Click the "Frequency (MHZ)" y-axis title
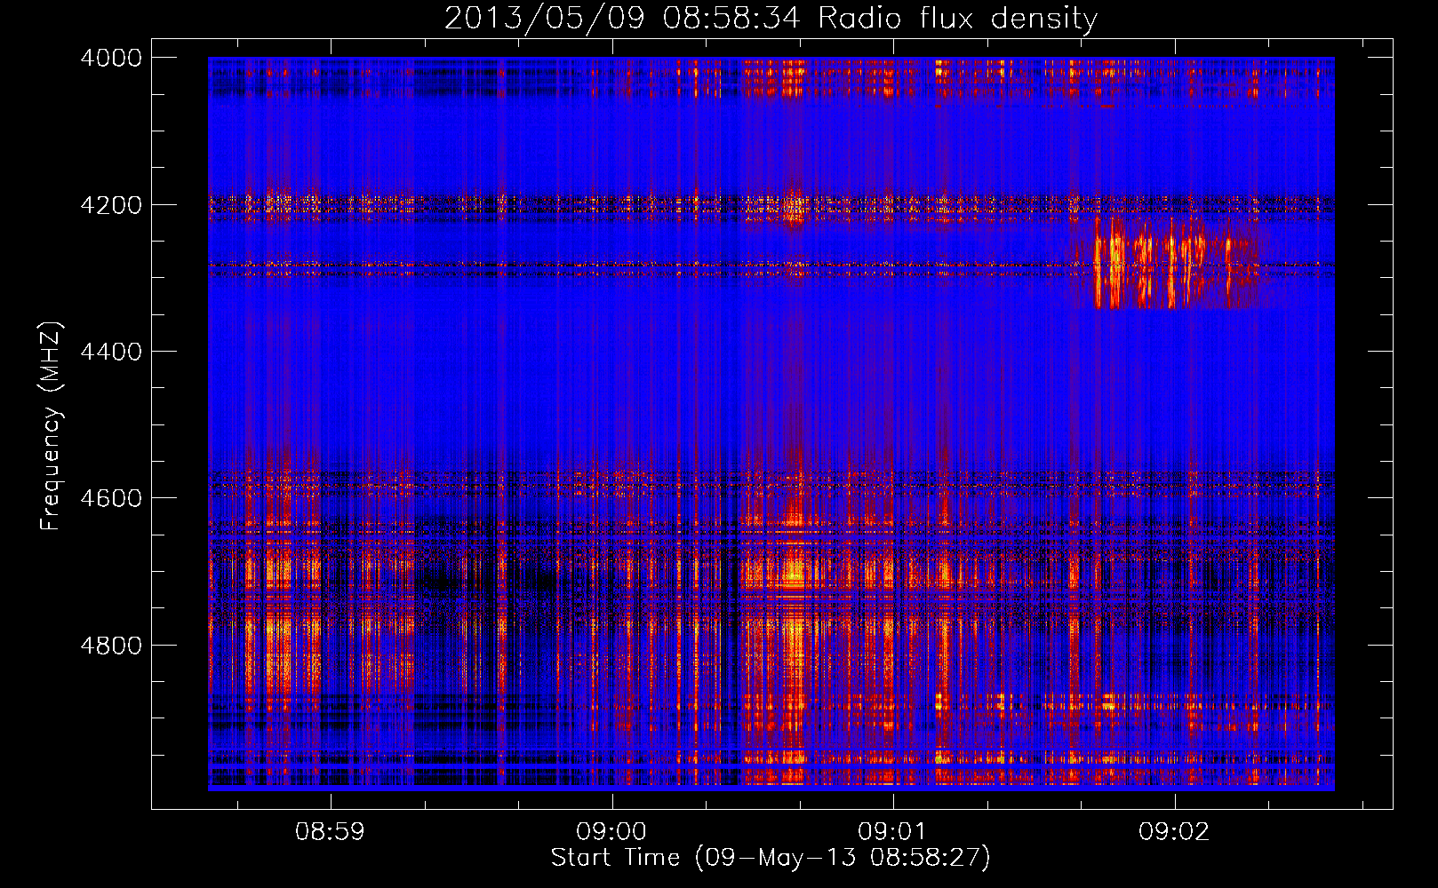The height and width of the screenshot is (888, 1438). (52, 426)
